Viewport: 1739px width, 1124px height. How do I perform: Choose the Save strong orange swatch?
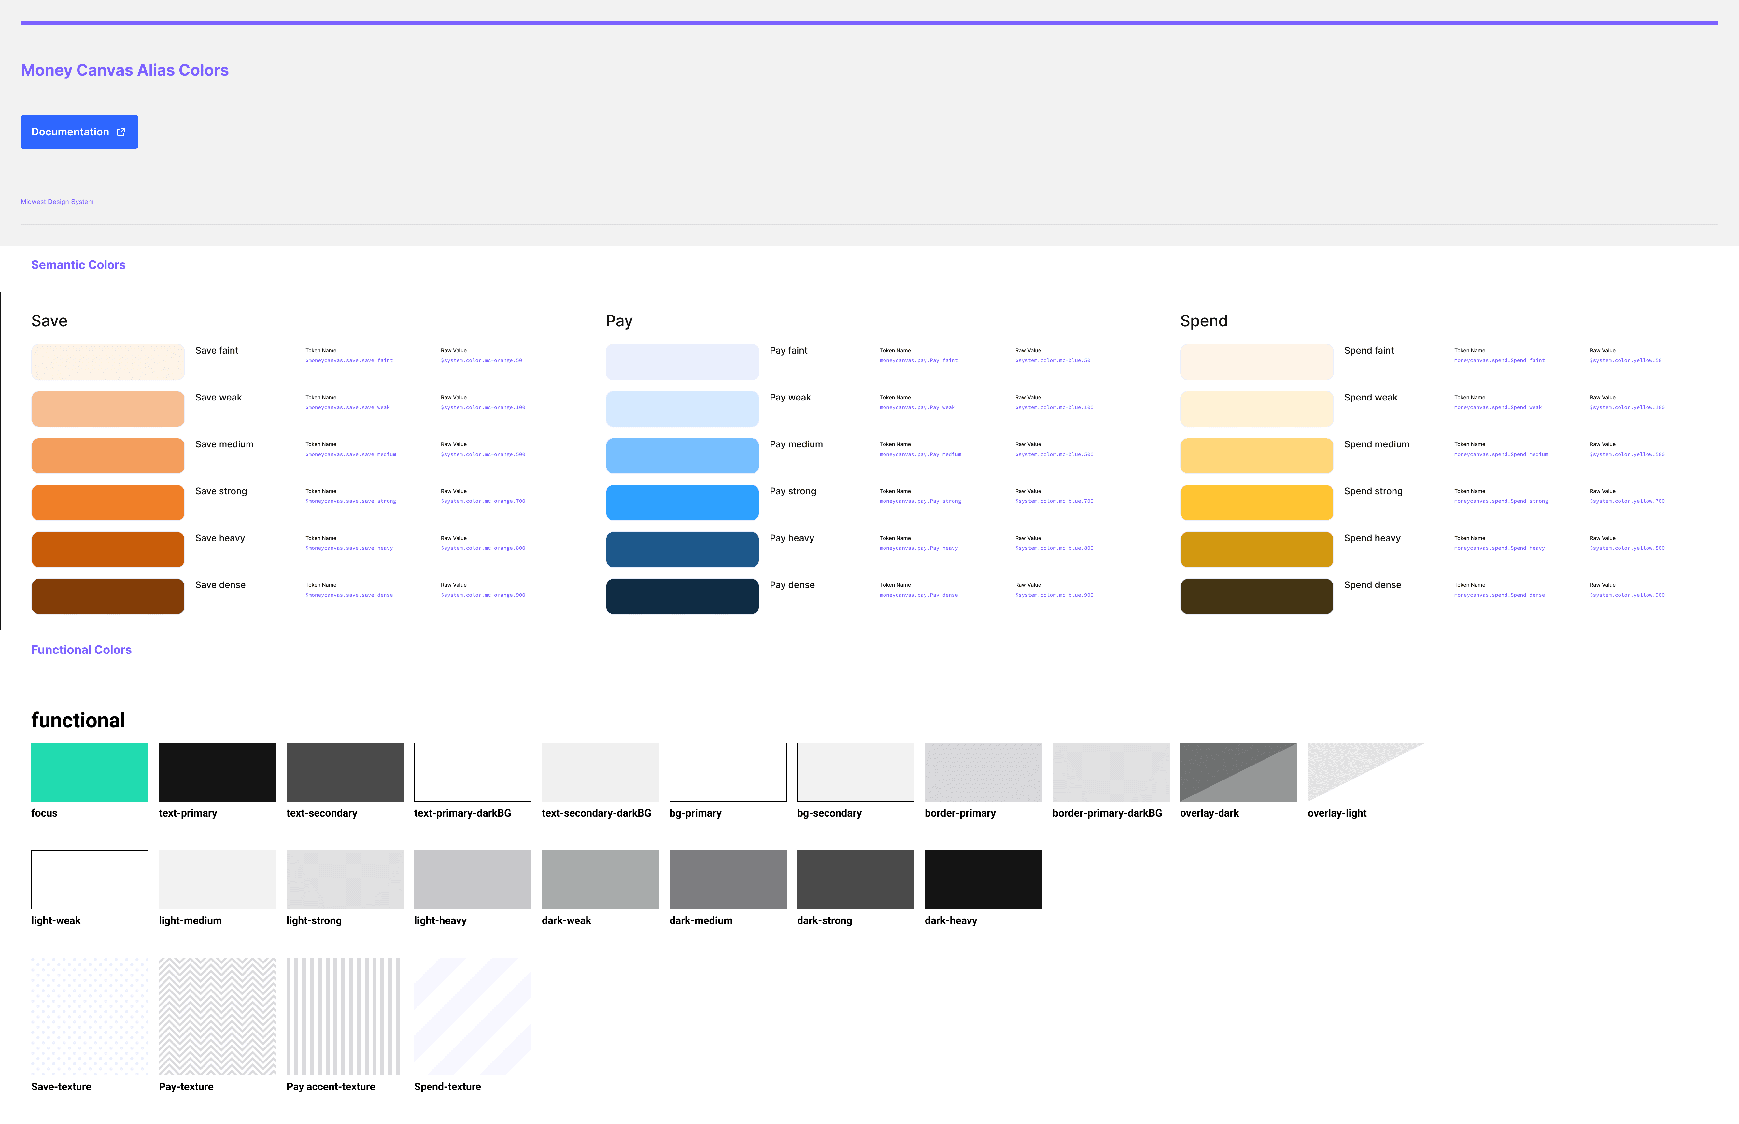coord(108,502)
